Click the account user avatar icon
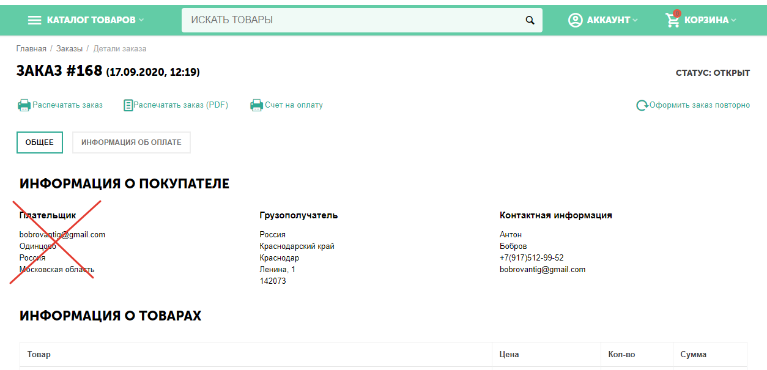 [576, 20]
